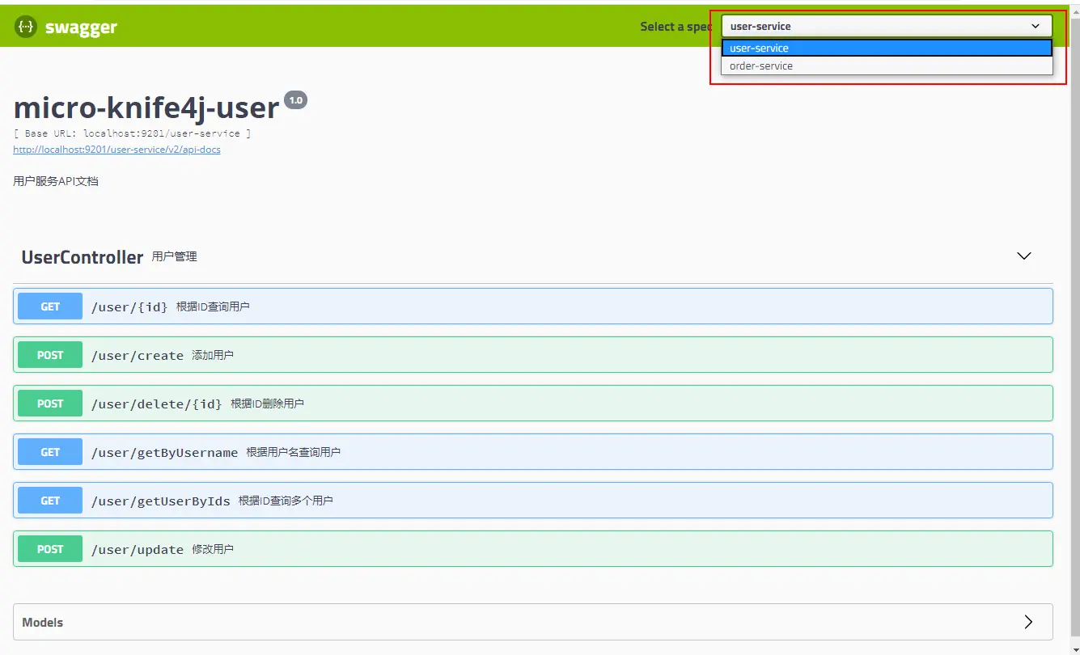Click path text /user/getUserByIds

click(160, 501)
